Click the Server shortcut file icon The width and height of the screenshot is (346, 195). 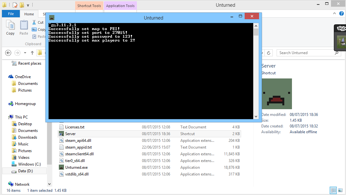point(61,134)
